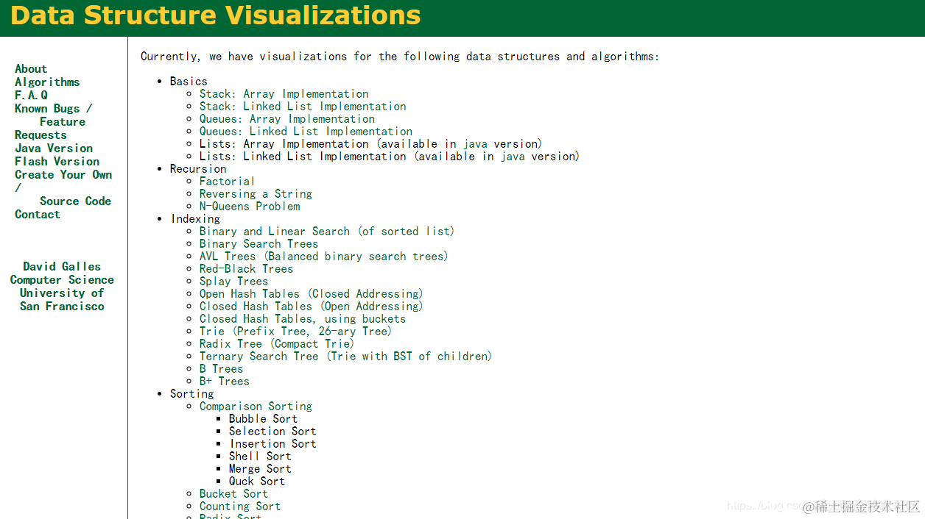This screenshot has height=519, width=925.
Task: Click the Contact sidebar link
Action: (38, 215)
